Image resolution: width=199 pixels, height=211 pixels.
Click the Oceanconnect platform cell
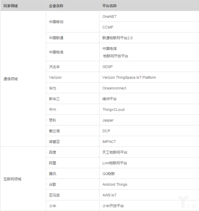point(114,88)
